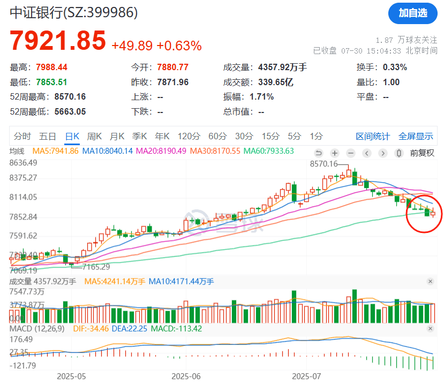The width and height of the screenshot is (444, 384).
Task: Switch to the 五日 chart tab
Action: 47,136
